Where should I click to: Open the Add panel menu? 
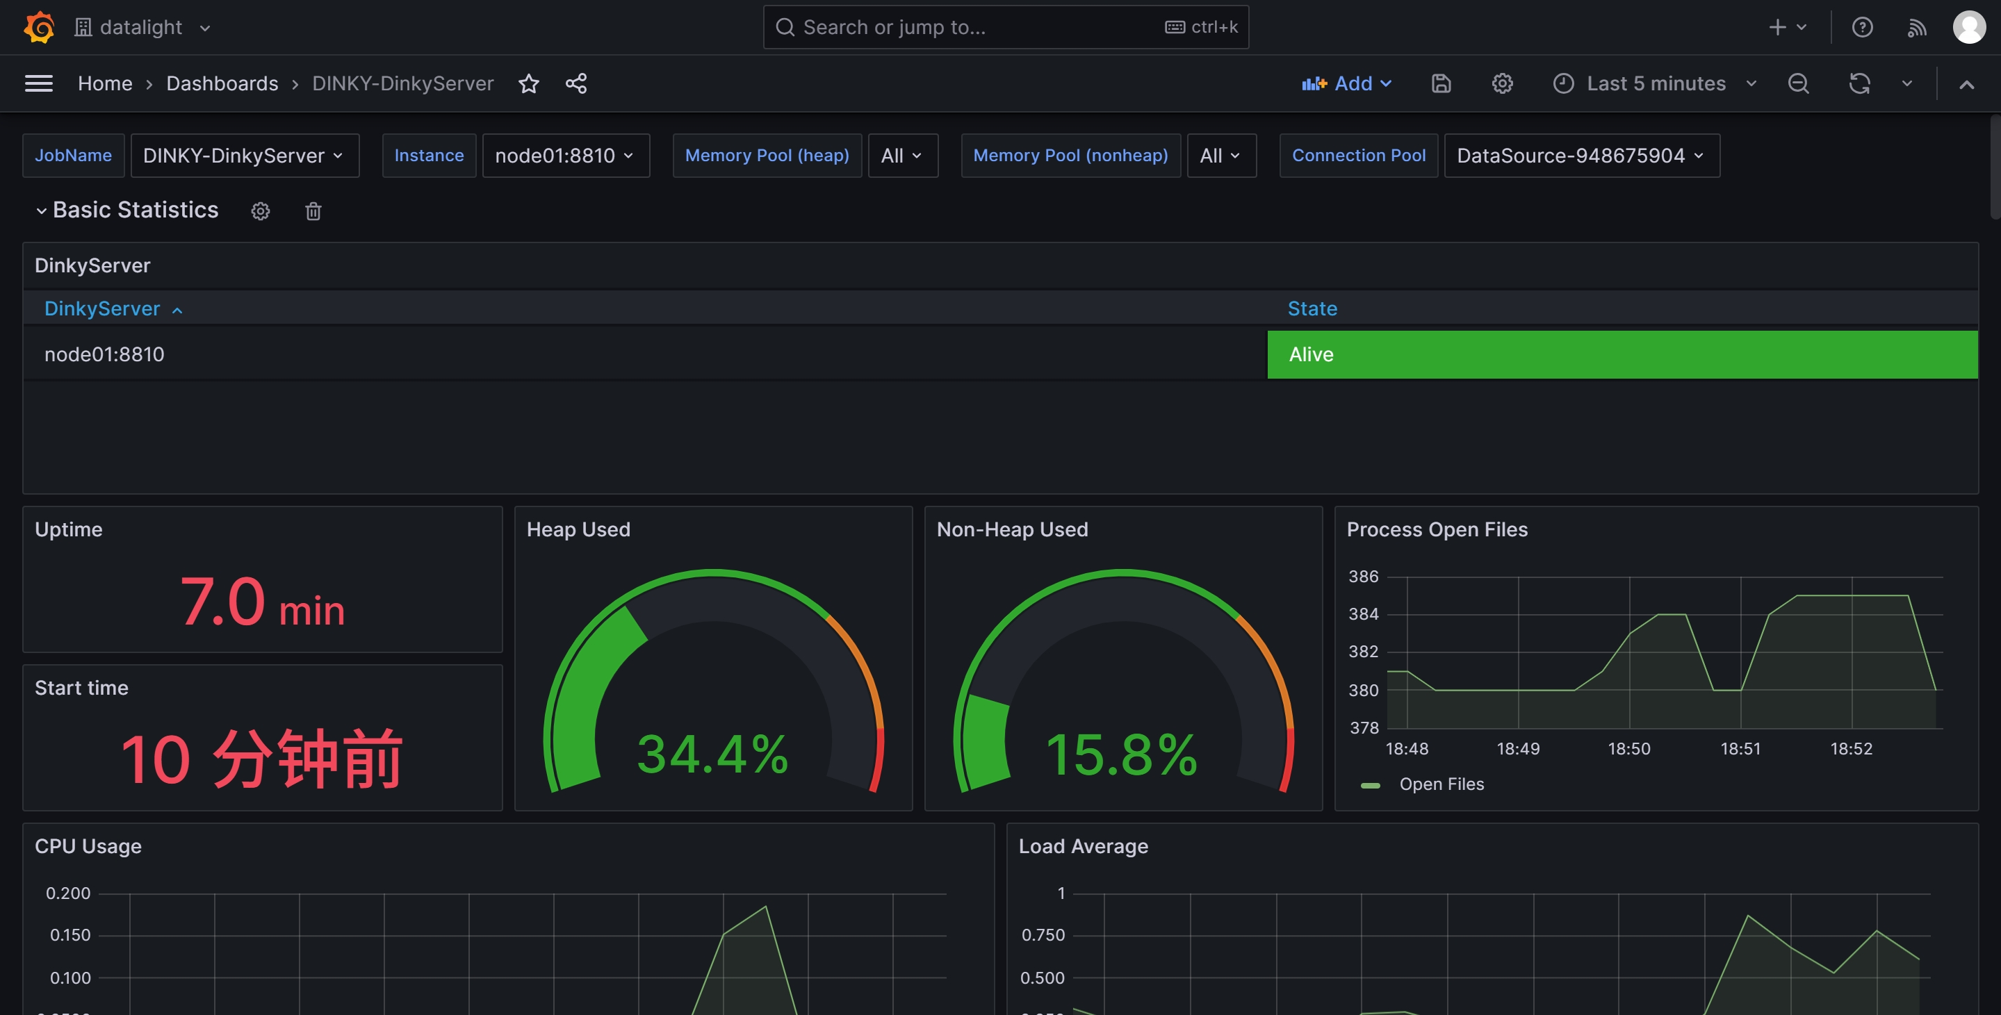coord(1346,84)
